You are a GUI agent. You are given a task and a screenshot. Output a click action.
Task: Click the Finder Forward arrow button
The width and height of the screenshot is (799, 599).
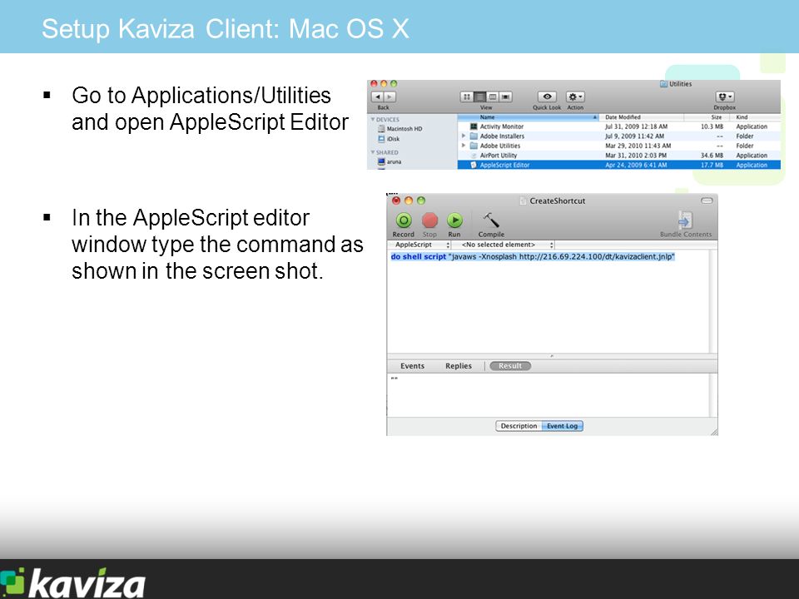click(x=390, y=97)
